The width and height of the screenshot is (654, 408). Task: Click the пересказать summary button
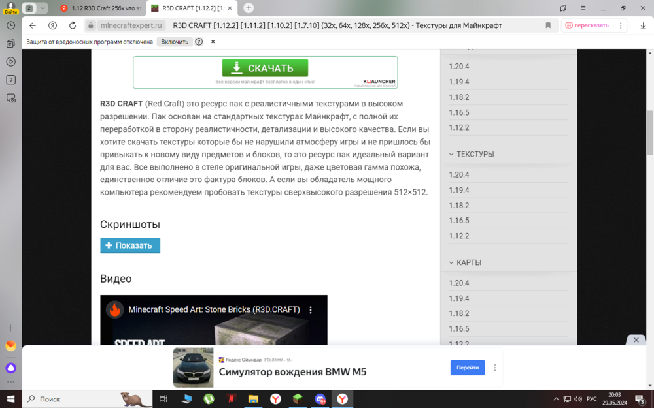587,25
